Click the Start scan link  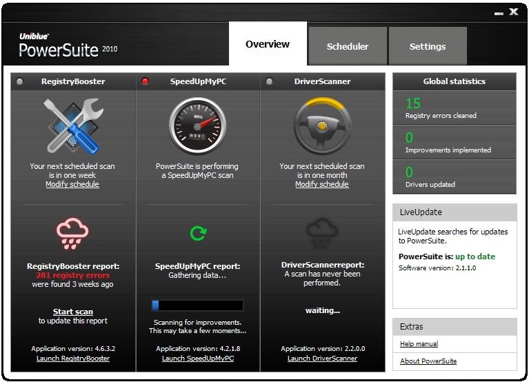(73, 312)
